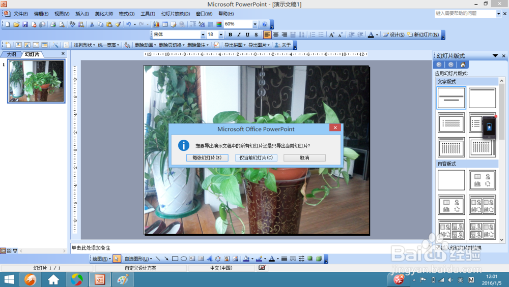Screen dimensions: 509x287
Task: Open the font name dropdown (宋体)
Action: [x=203, y=35]
